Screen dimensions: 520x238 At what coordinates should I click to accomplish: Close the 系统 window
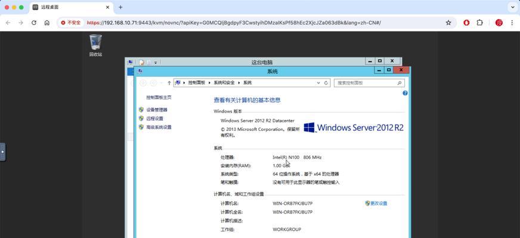(x=401, y=70)
